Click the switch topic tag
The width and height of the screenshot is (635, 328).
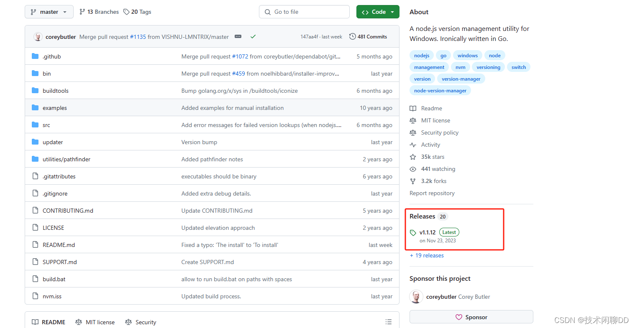tap(519, 67)
